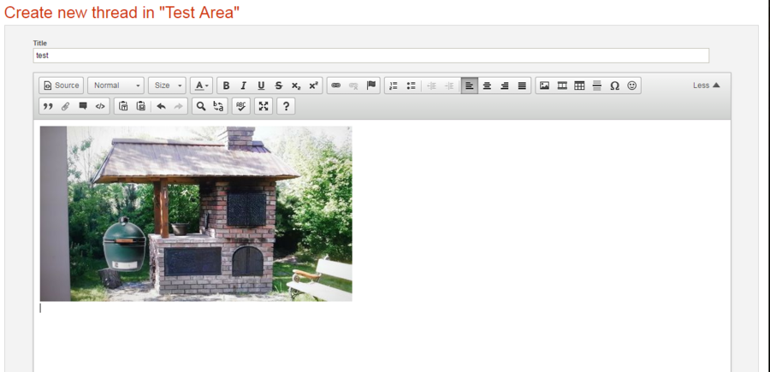
Task: Apply strikethrough to text
Action: pos(279,86)
